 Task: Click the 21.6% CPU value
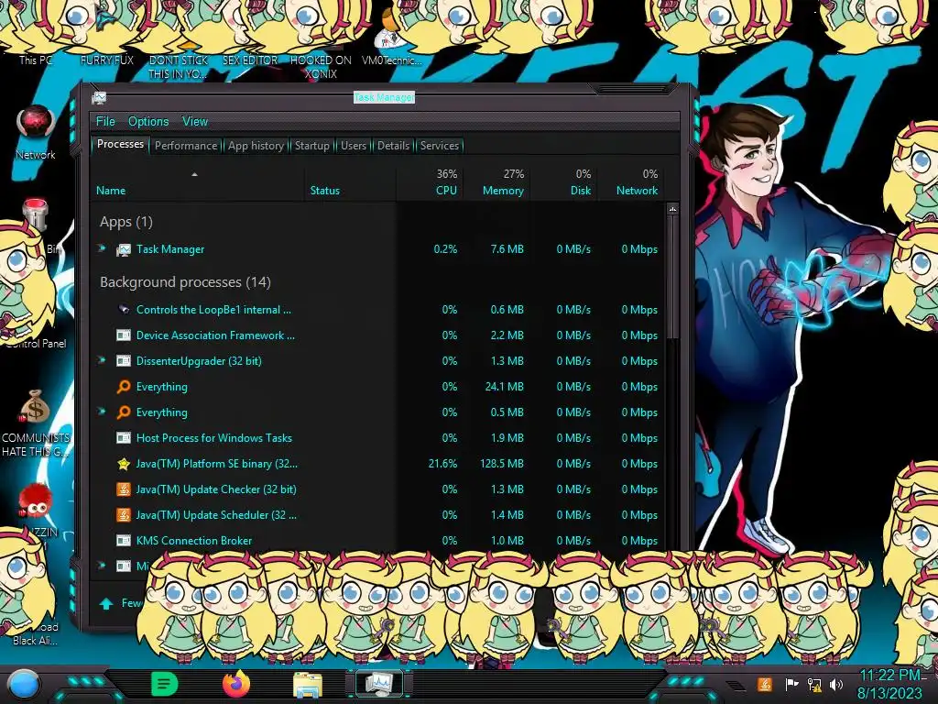point(442,463)
